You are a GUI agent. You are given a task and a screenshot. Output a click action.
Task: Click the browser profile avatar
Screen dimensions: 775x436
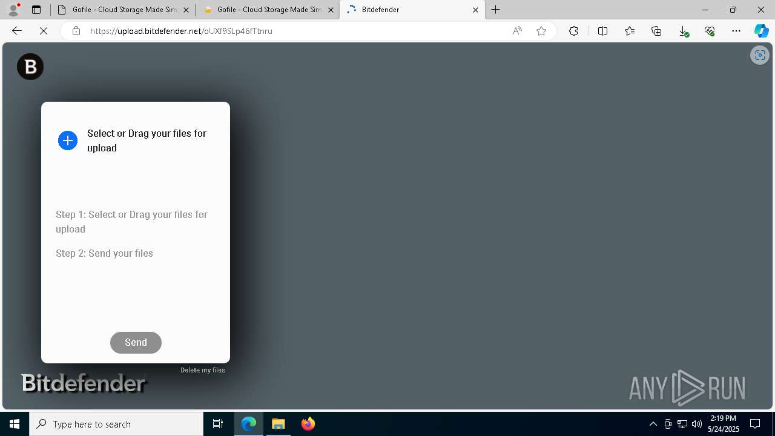pyautogui.click(x=13, y=10)
